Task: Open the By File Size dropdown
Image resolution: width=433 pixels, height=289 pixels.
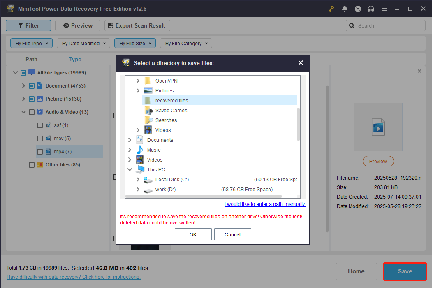Action: [135, 43]
